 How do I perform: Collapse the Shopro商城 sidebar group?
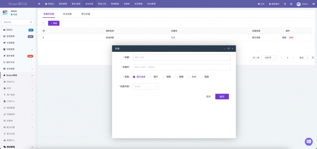coord(18,75)
